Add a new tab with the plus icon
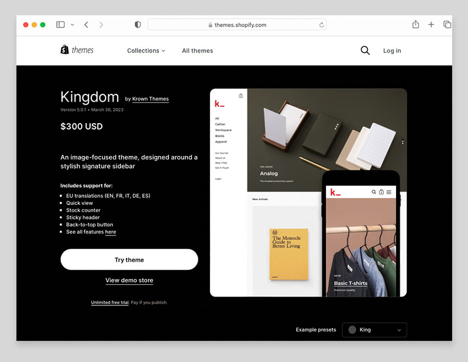This screenshot has height=362, width=468. (431, 25)
